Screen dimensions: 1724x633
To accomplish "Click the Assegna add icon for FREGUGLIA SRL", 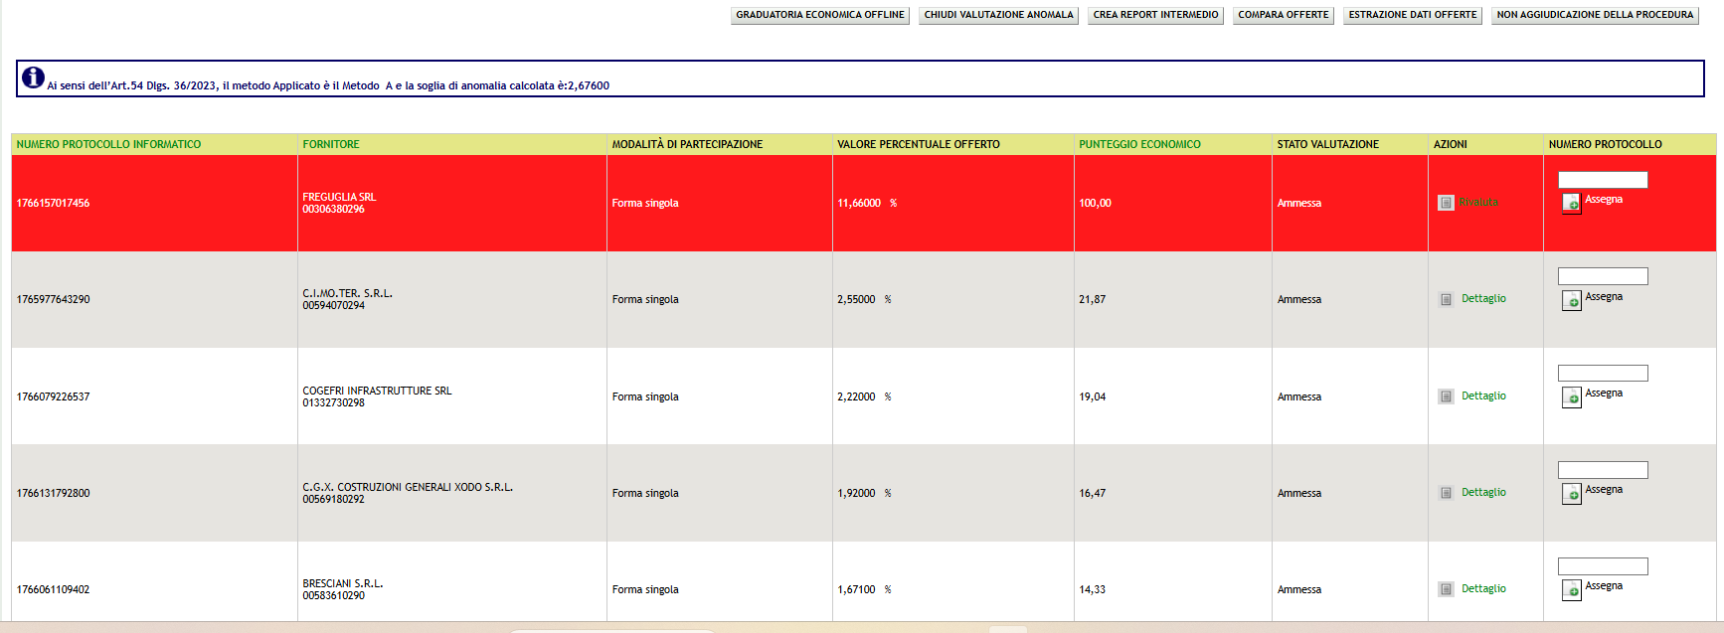I will (1571, 204).
